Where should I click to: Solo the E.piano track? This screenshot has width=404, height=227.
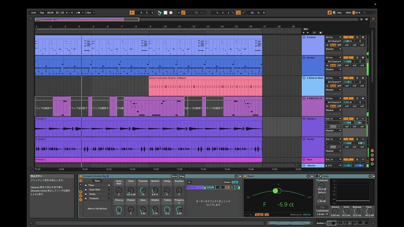357,37
